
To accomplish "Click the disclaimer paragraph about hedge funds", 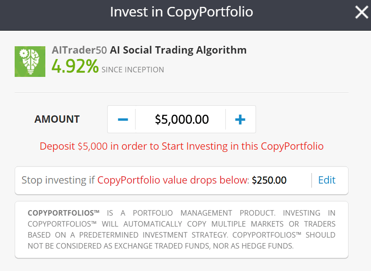I will [x=181, y=229].
